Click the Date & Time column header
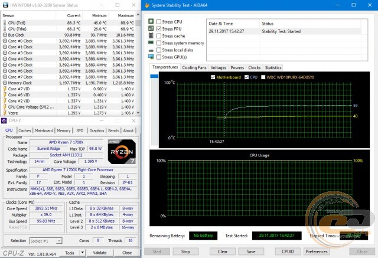This screenshot has height=258, width=378. [233, 24]
